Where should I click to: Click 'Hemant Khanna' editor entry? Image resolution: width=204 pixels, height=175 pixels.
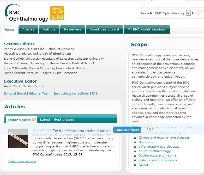49,63
